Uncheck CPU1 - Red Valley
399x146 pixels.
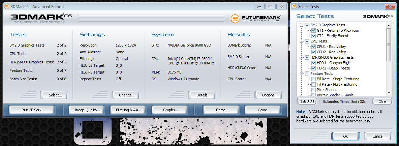pos(313,47)
